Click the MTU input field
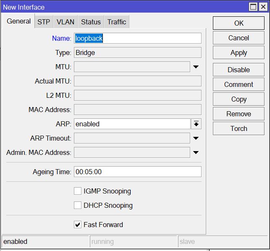The image size is (270, 251). 132,67
